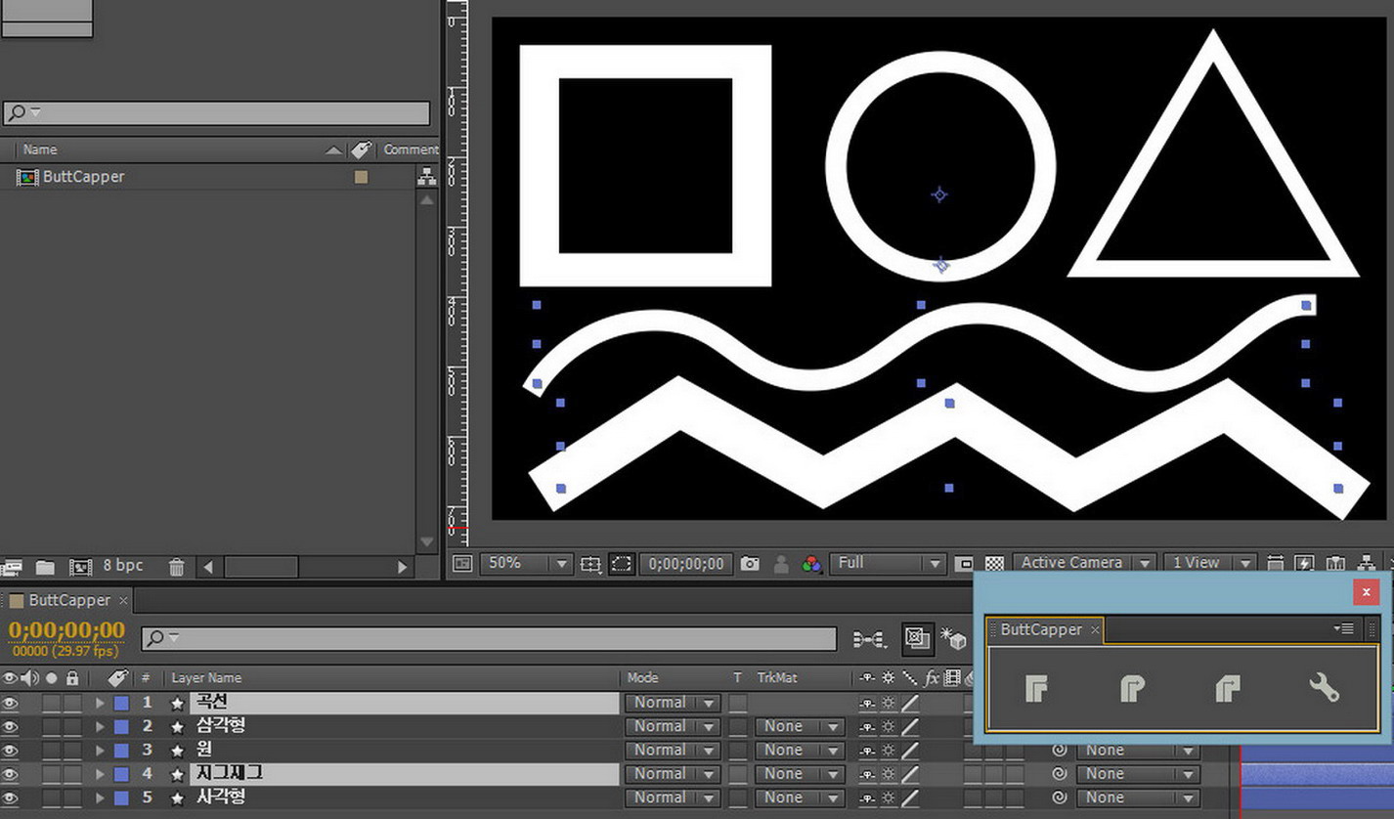The height and width of the screenshot is (819, 1394).
Task: Click the parent pick whip for 지그재그 layer
Action: pyautogui.click(x=1059, y=774)
